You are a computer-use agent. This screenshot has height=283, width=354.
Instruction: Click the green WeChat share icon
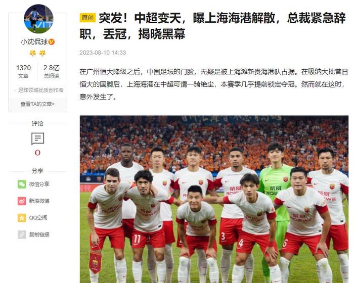(22, 184)
